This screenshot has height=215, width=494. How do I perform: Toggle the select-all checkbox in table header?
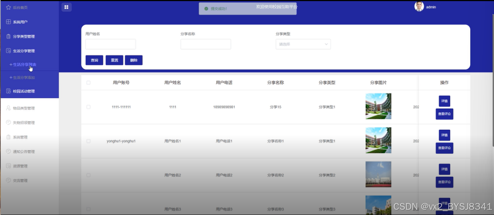tap(88, 83)
